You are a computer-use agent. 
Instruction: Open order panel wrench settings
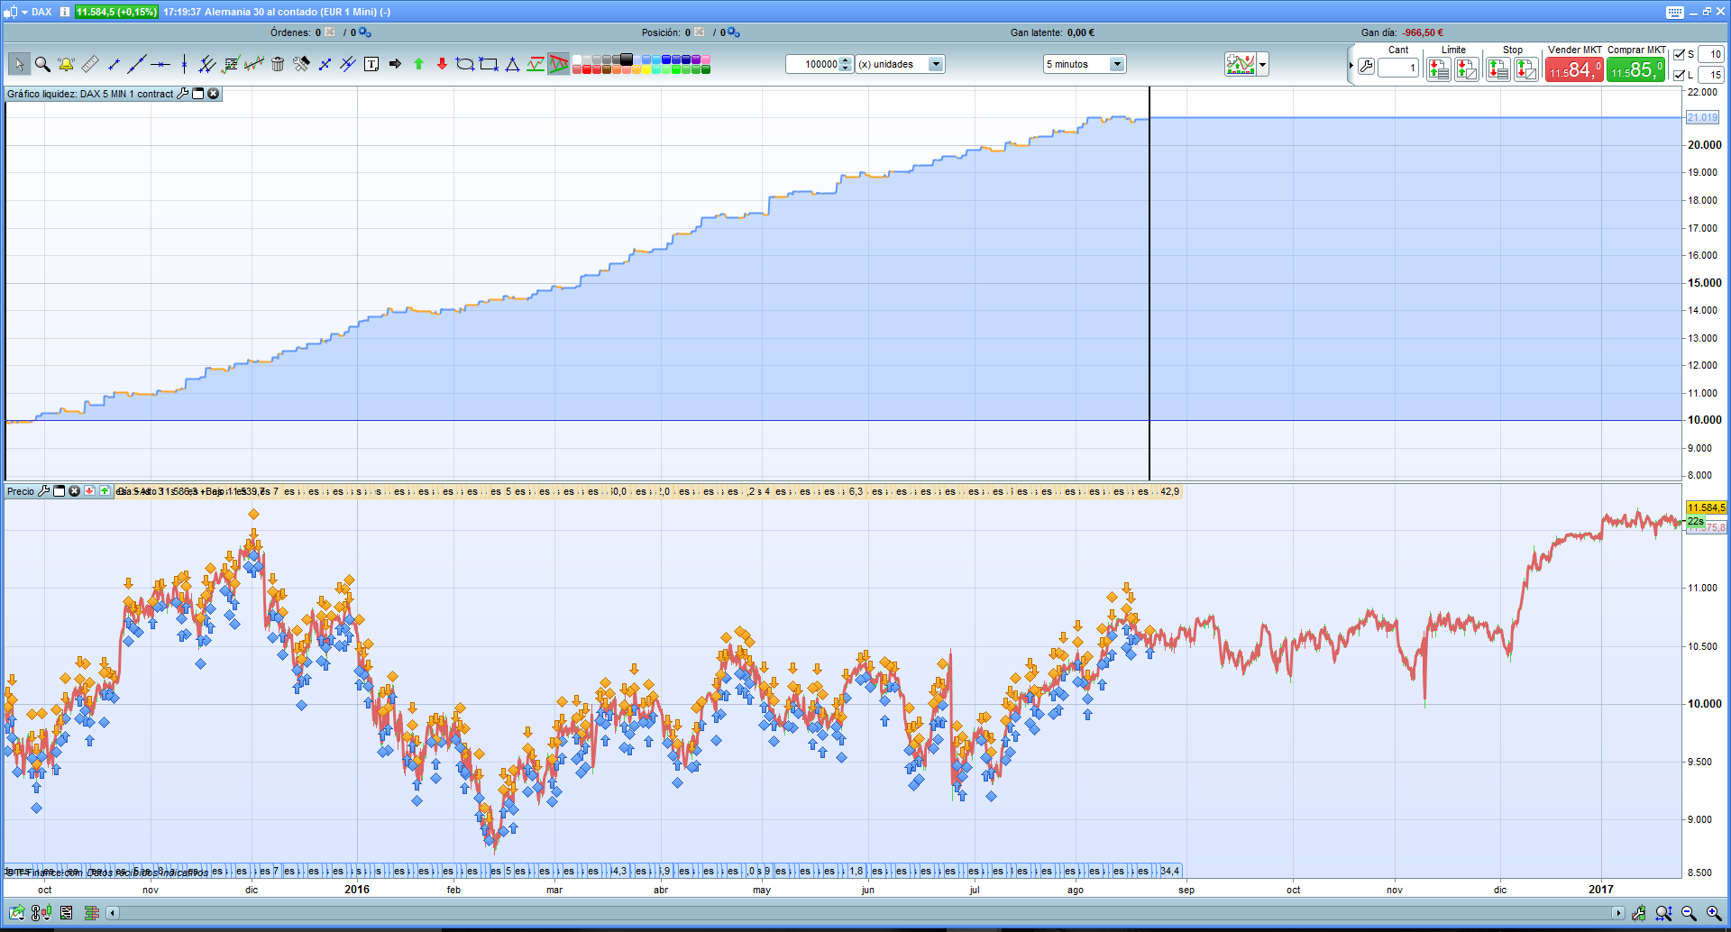[1366, 67]
